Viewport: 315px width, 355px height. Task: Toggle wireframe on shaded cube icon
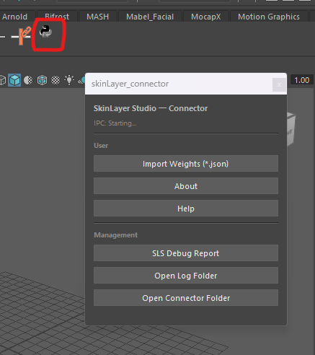point(42,80)
